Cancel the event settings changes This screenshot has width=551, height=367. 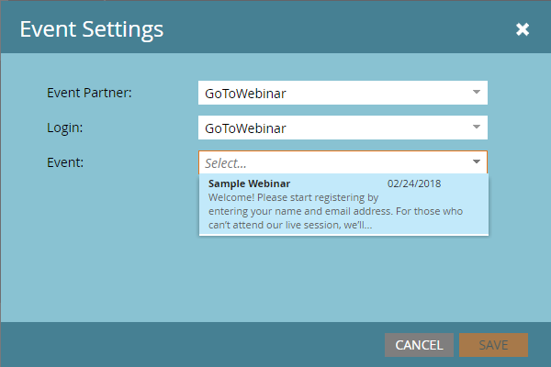[419, 345]
